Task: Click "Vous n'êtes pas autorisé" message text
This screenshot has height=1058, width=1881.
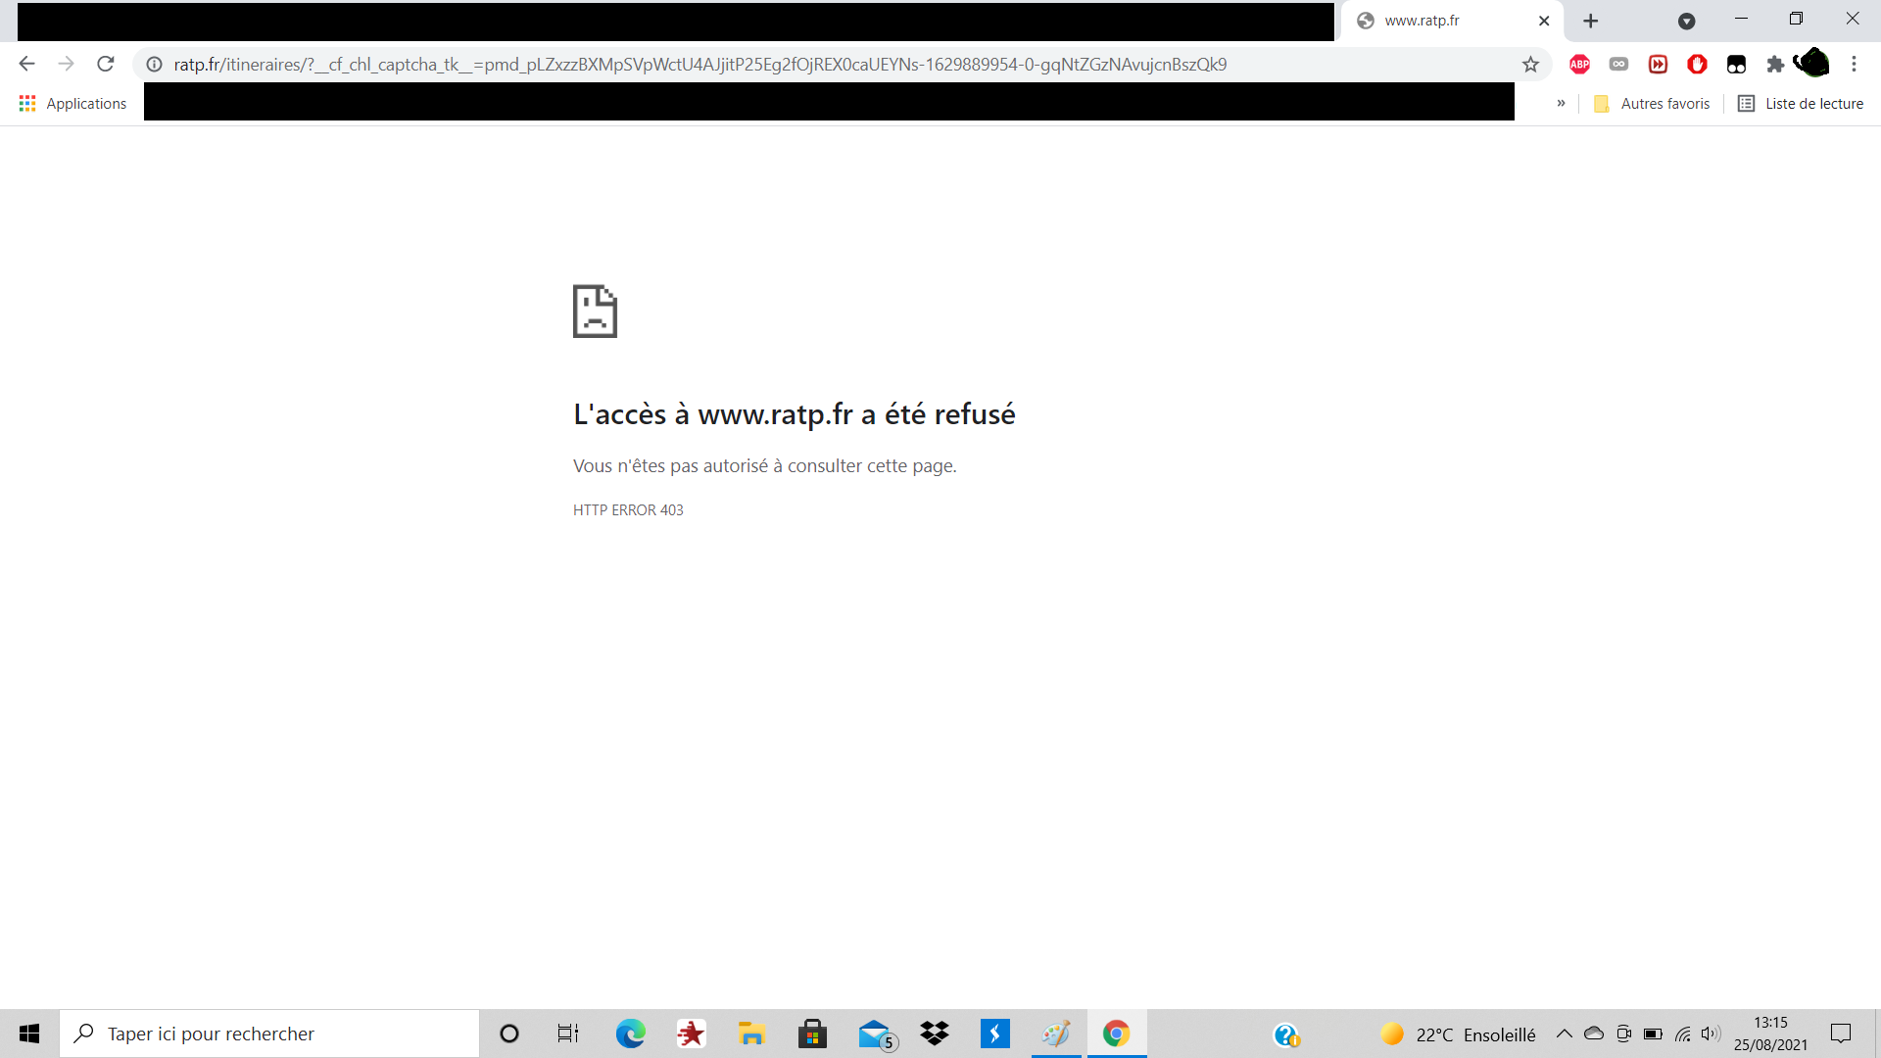Action: tap(764, 466)
